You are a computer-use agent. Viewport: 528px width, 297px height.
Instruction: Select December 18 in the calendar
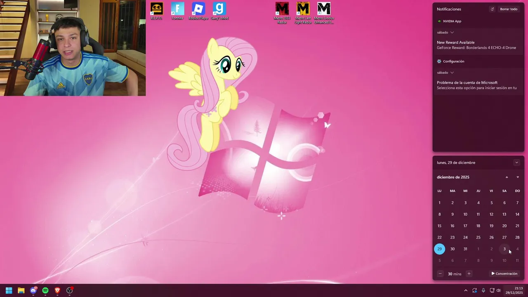pyautogui.click(x=478, y=226)
